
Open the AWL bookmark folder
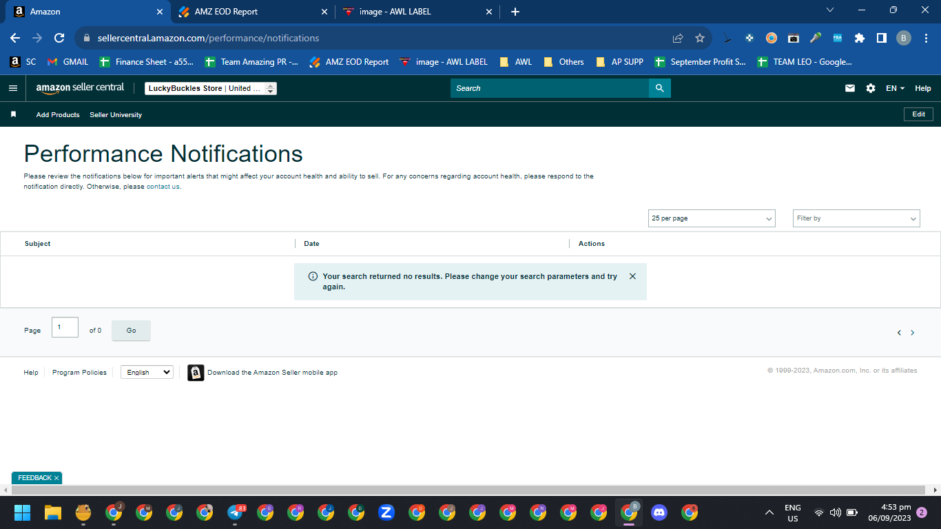[x=515, y=61]
